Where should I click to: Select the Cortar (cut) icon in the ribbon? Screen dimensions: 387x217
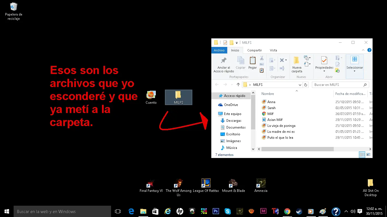pos(262,59)
